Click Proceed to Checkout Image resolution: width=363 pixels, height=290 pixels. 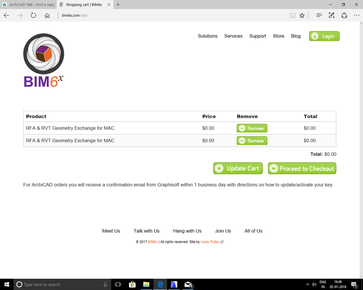[x=302, y=168]
